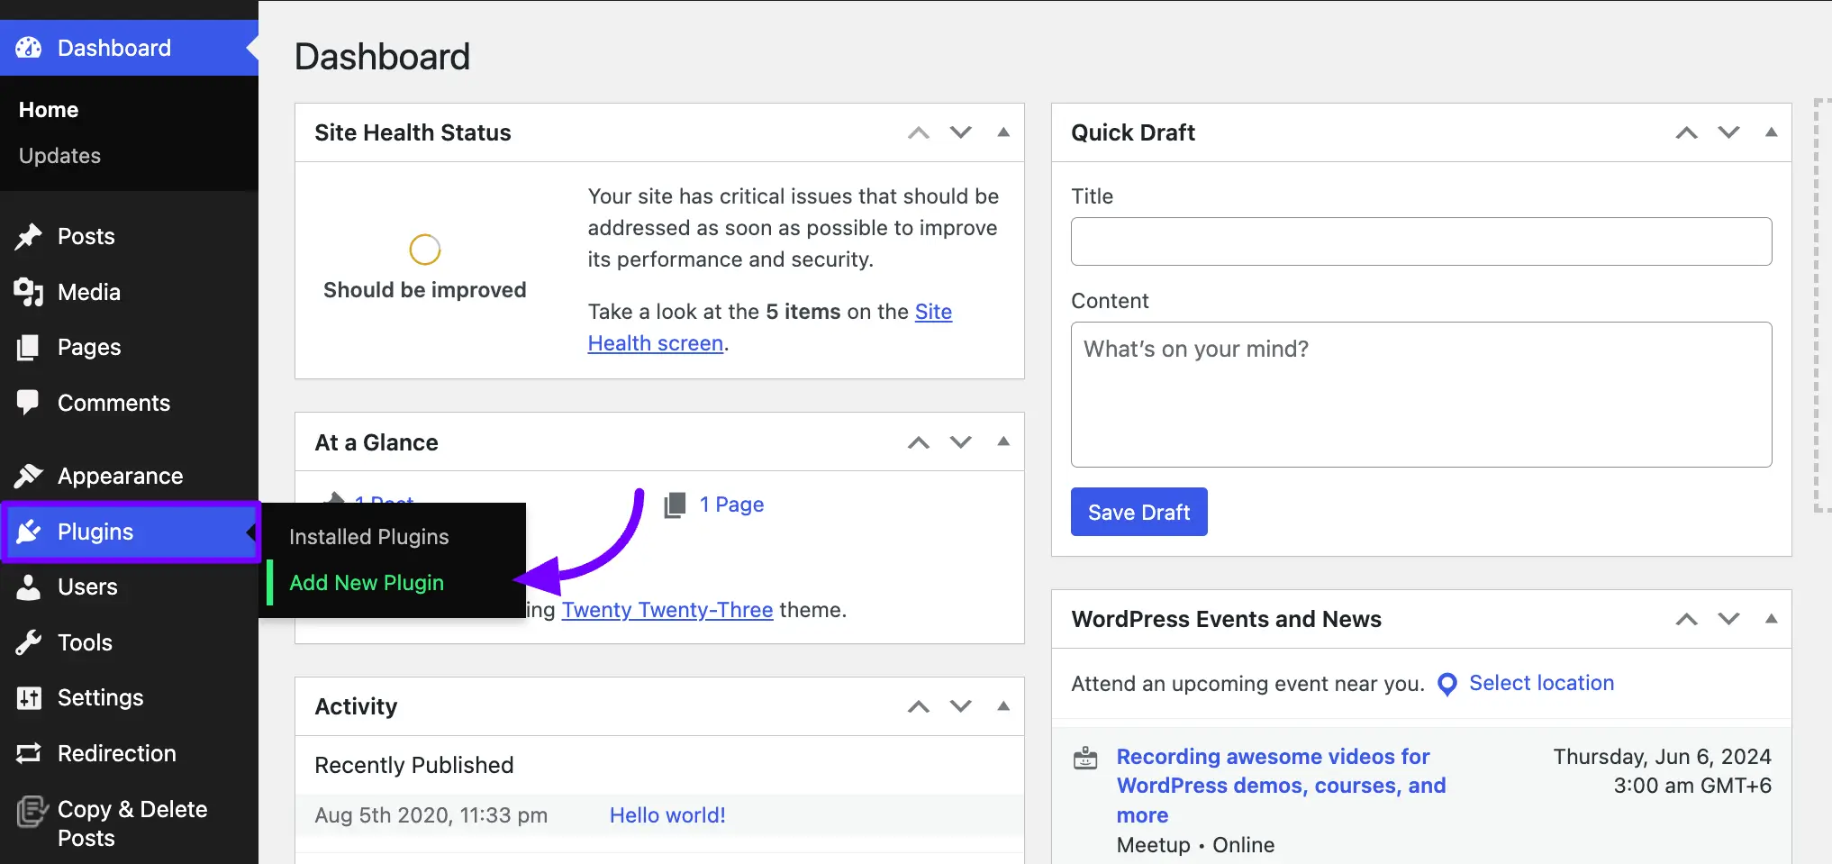This screenshot has width=1832, height=864.
Task: Collapse the Site Health Status panel
Action: (1003, 132)
